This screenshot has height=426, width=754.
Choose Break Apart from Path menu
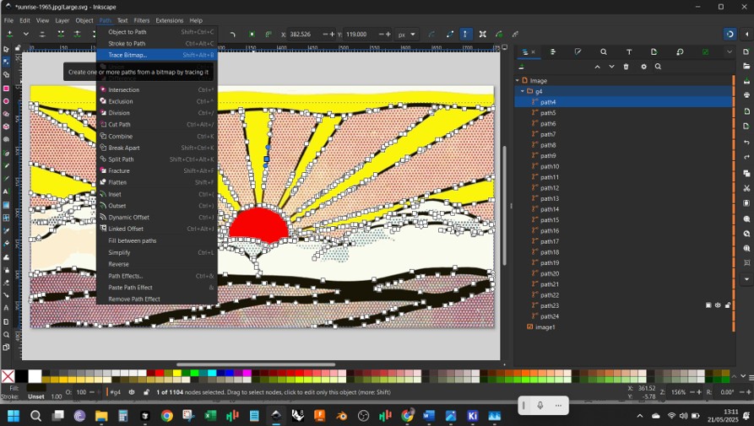coord(157,148)
